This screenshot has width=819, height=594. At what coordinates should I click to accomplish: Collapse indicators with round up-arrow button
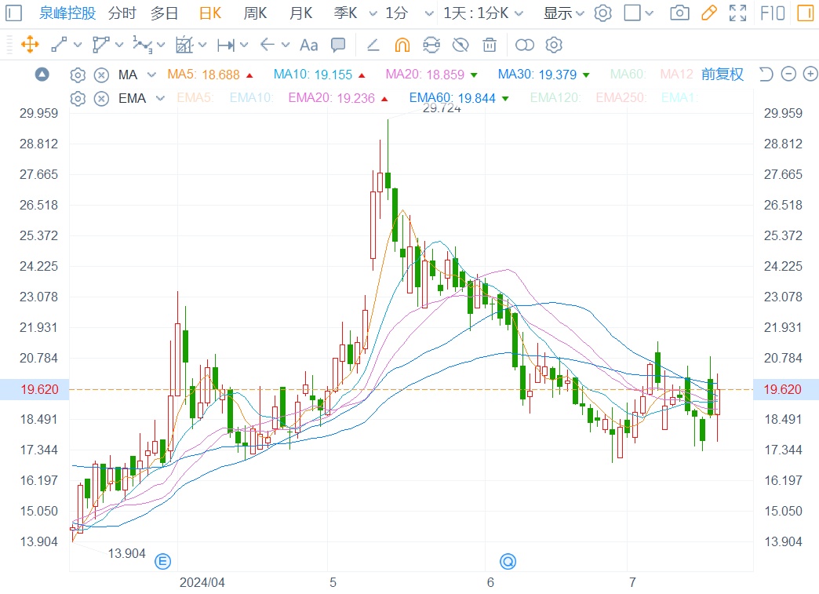[x=42, y=75]
